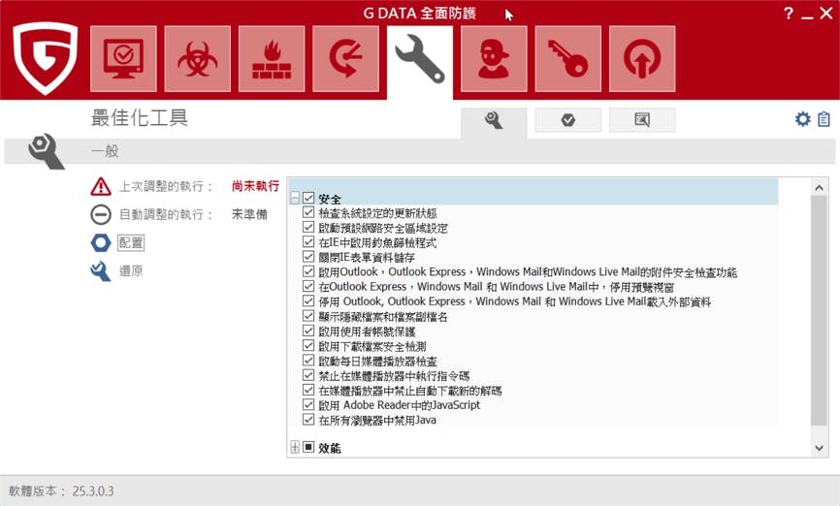
Task: Toggle the 效能 group checkbox
Action: [308, 447]
